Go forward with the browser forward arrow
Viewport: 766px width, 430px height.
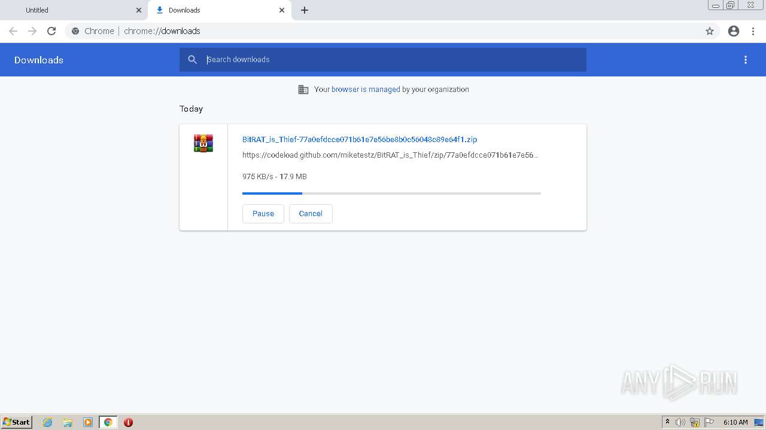point(32,31)
